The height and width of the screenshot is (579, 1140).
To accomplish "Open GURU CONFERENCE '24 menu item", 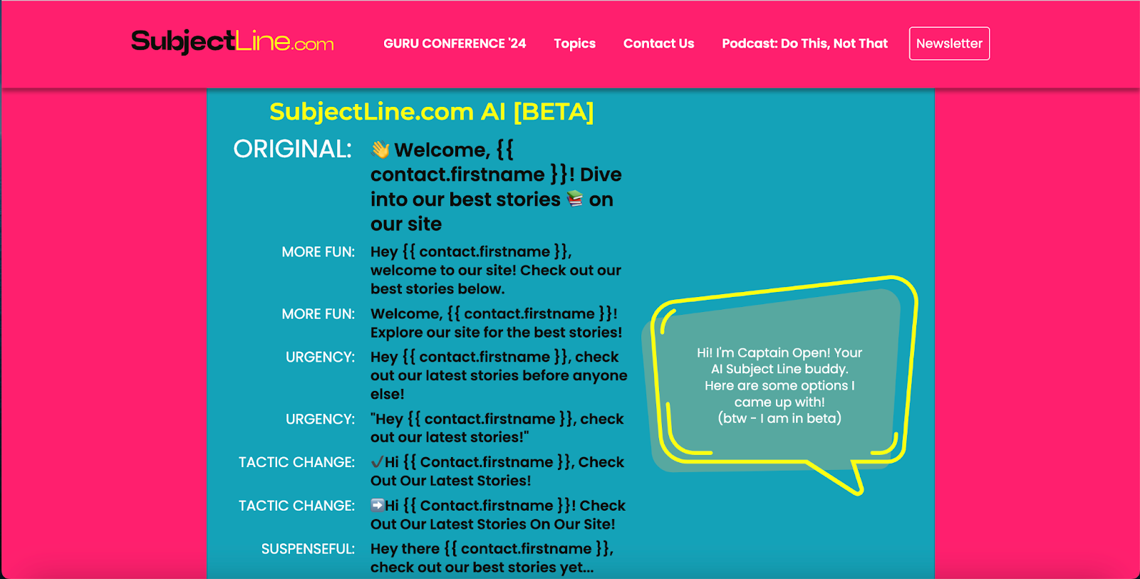I will pos(455,43).
